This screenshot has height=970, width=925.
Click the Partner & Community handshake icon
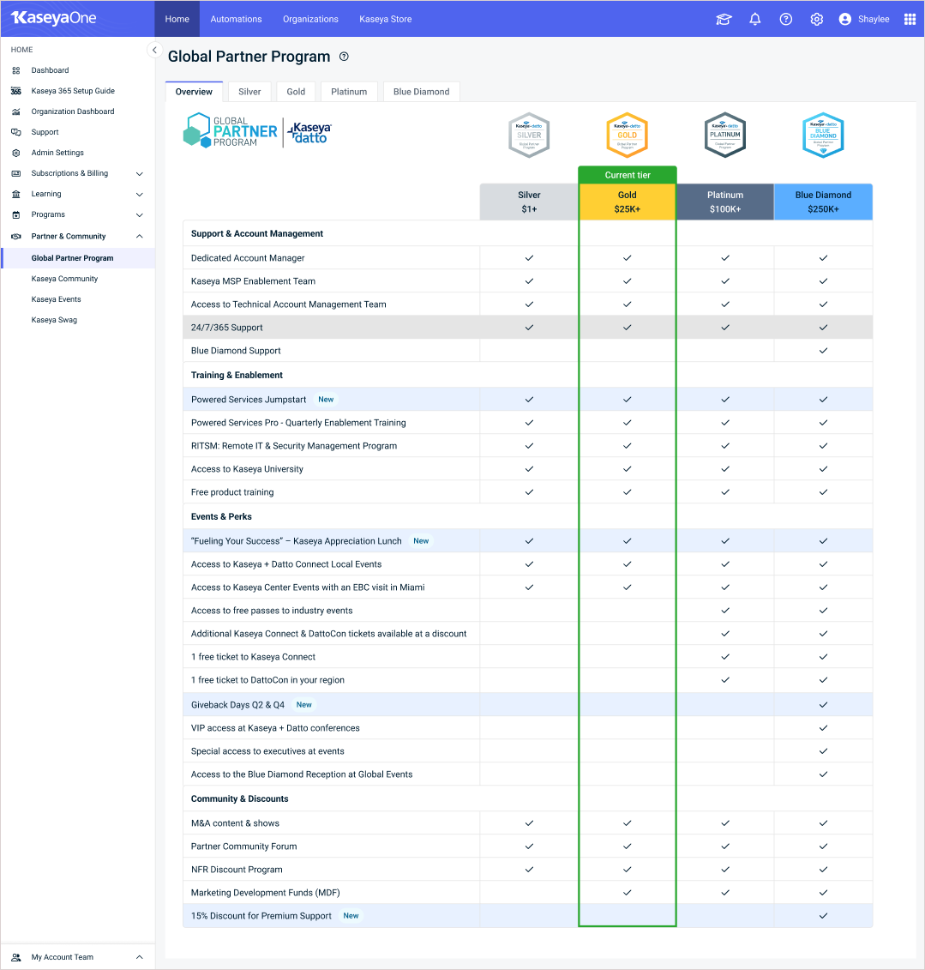click(x=16, y=237)
